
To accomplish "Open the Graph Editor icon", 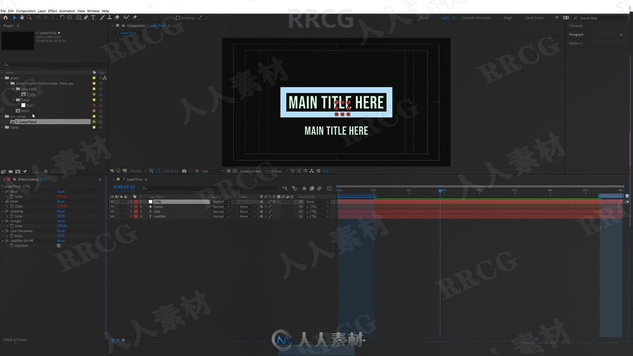I will point(329,188).
